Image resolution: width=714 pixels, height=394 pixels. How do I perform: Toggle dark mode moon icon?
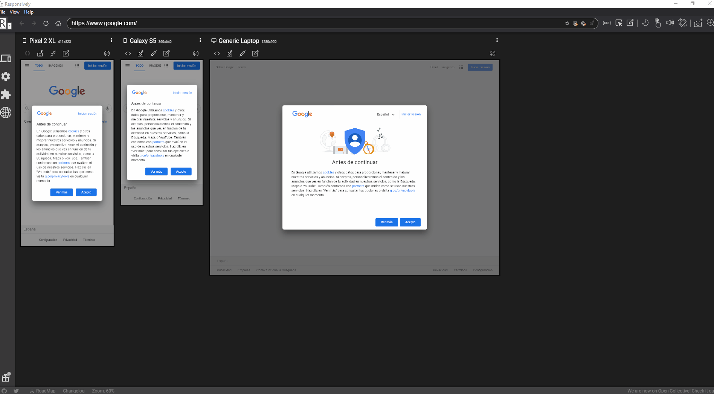click(645, 23)
